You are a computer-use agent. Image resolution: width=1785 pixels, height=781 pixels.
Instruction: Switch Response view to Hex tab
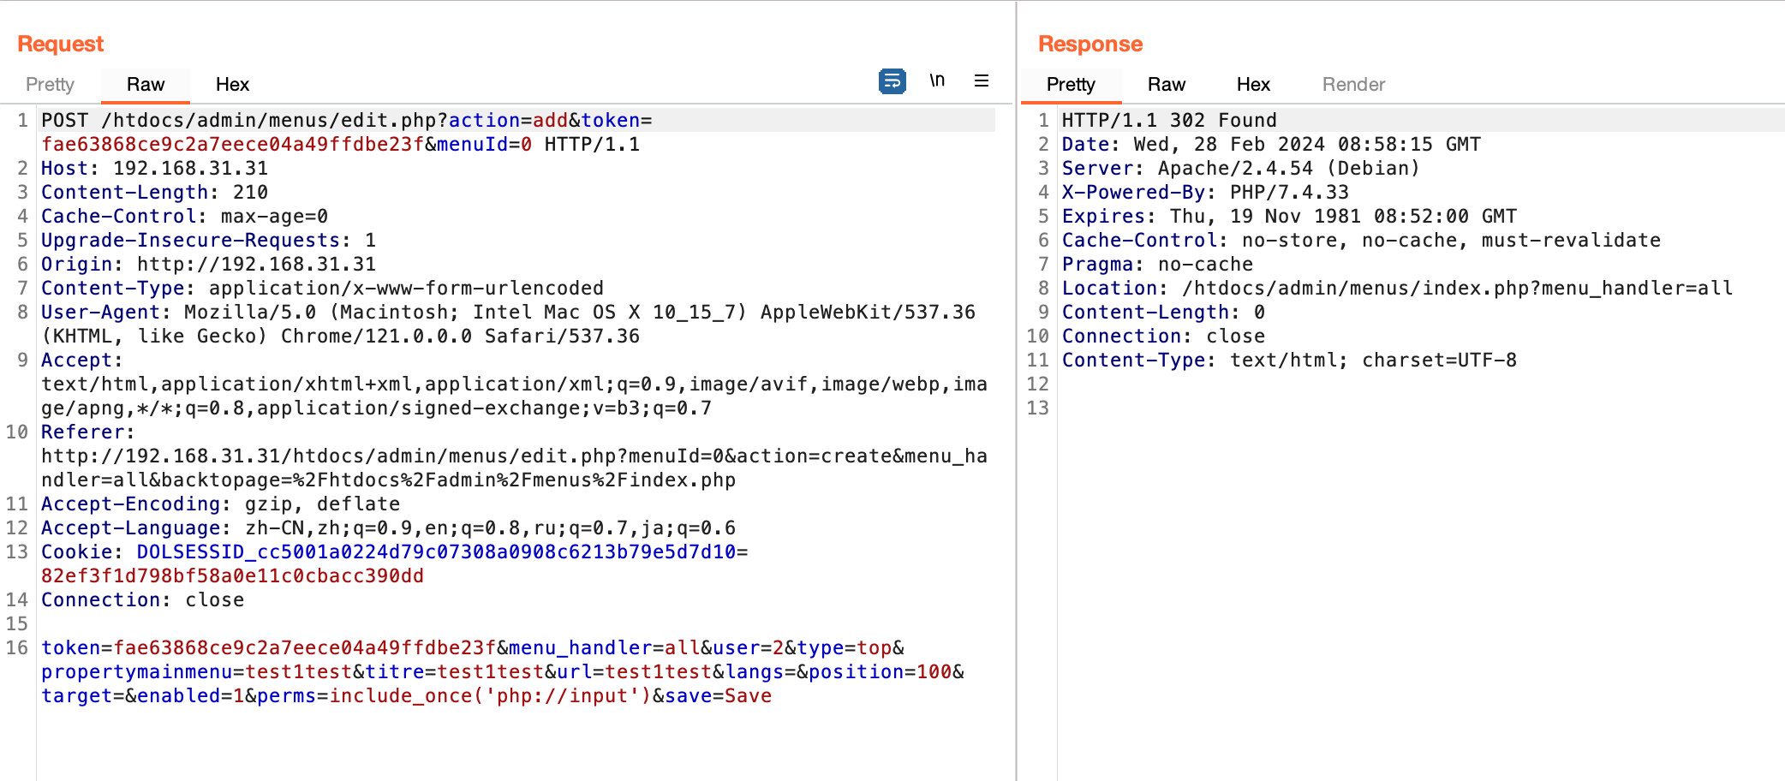pyautogui.click(x=1253, y=84)
